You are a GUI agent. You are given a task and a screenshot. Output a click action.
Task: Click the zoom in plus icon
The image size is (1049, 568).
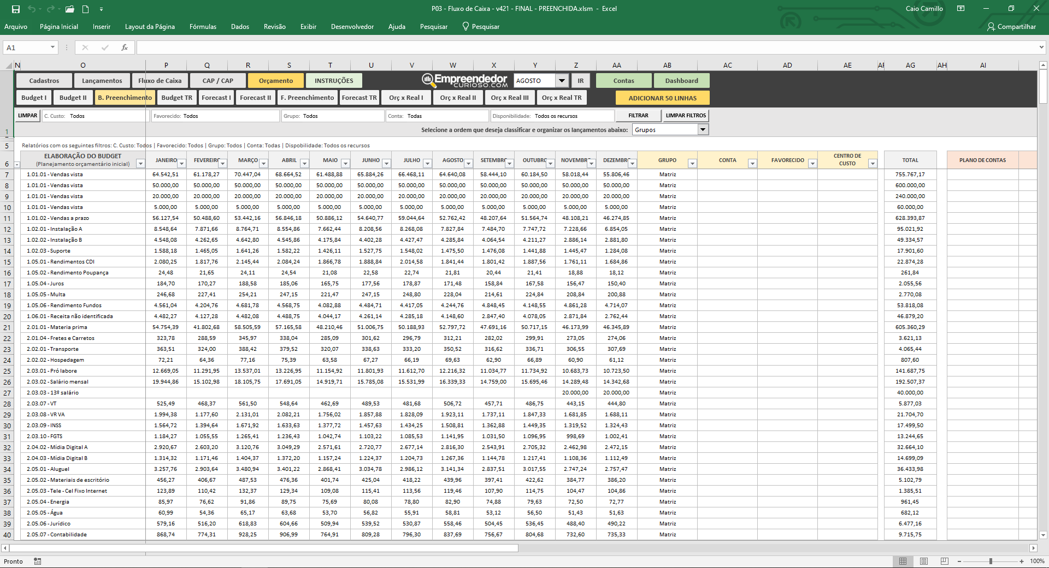coord(1022,561)
